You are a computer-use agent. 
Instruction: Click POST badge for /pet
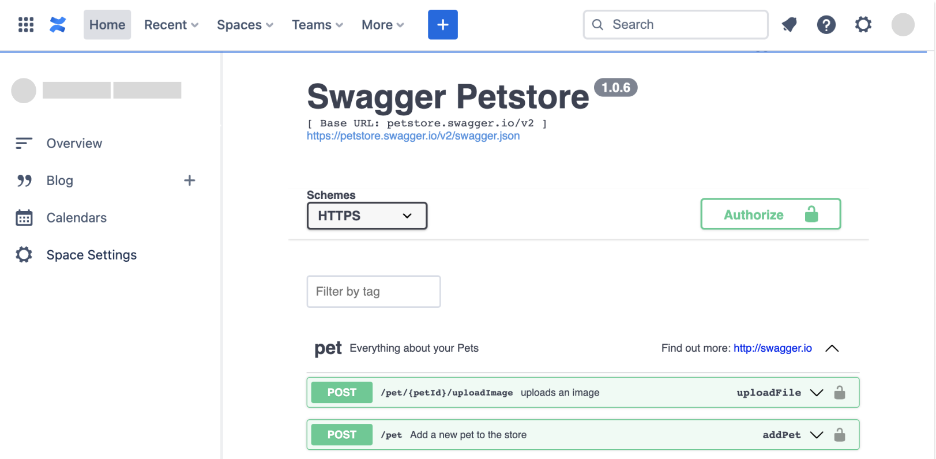coord(342,435)
